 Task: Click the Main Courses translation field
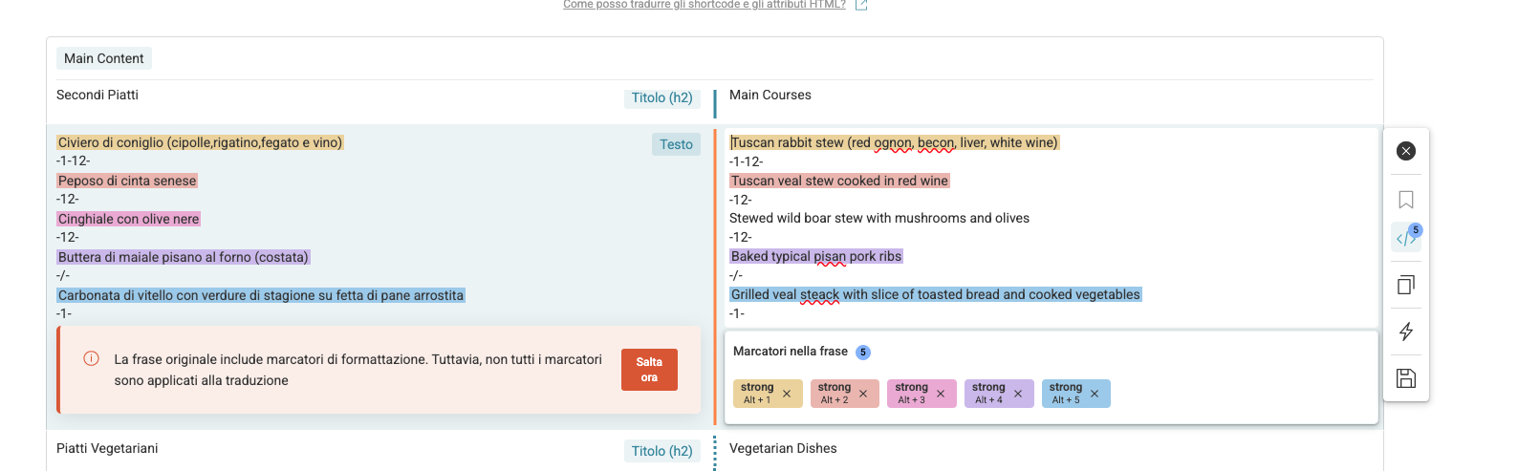(770, 96)
